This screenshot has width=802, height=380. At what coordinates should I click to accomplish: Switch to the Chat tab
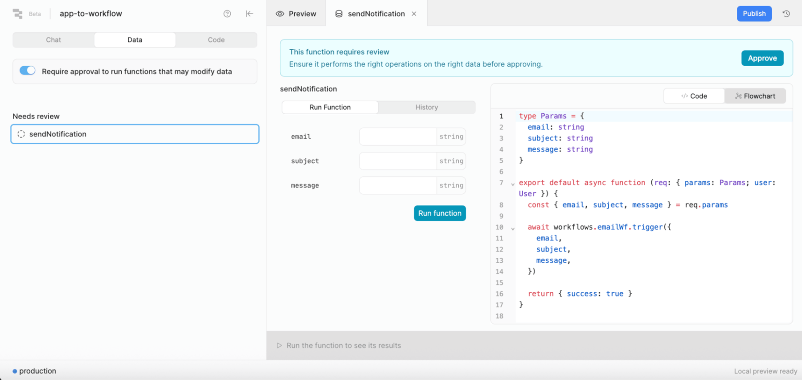coord(53,40)
